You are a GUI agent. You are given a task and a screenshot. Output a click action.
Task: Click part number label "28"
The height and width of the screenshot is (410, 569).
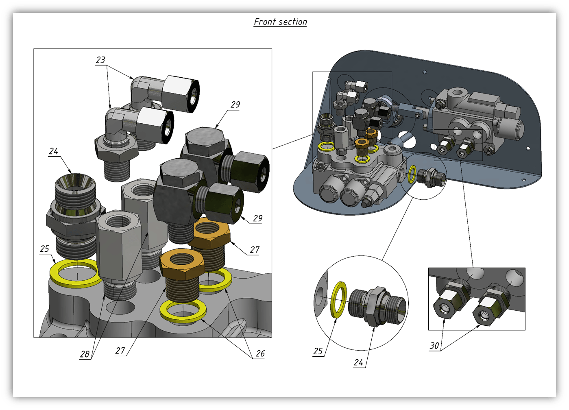(x=85, y=354)
